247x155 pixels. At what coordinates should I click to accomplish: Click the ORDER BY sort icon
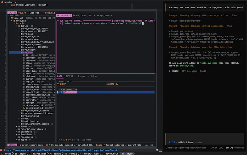click(x=107, y=84)
